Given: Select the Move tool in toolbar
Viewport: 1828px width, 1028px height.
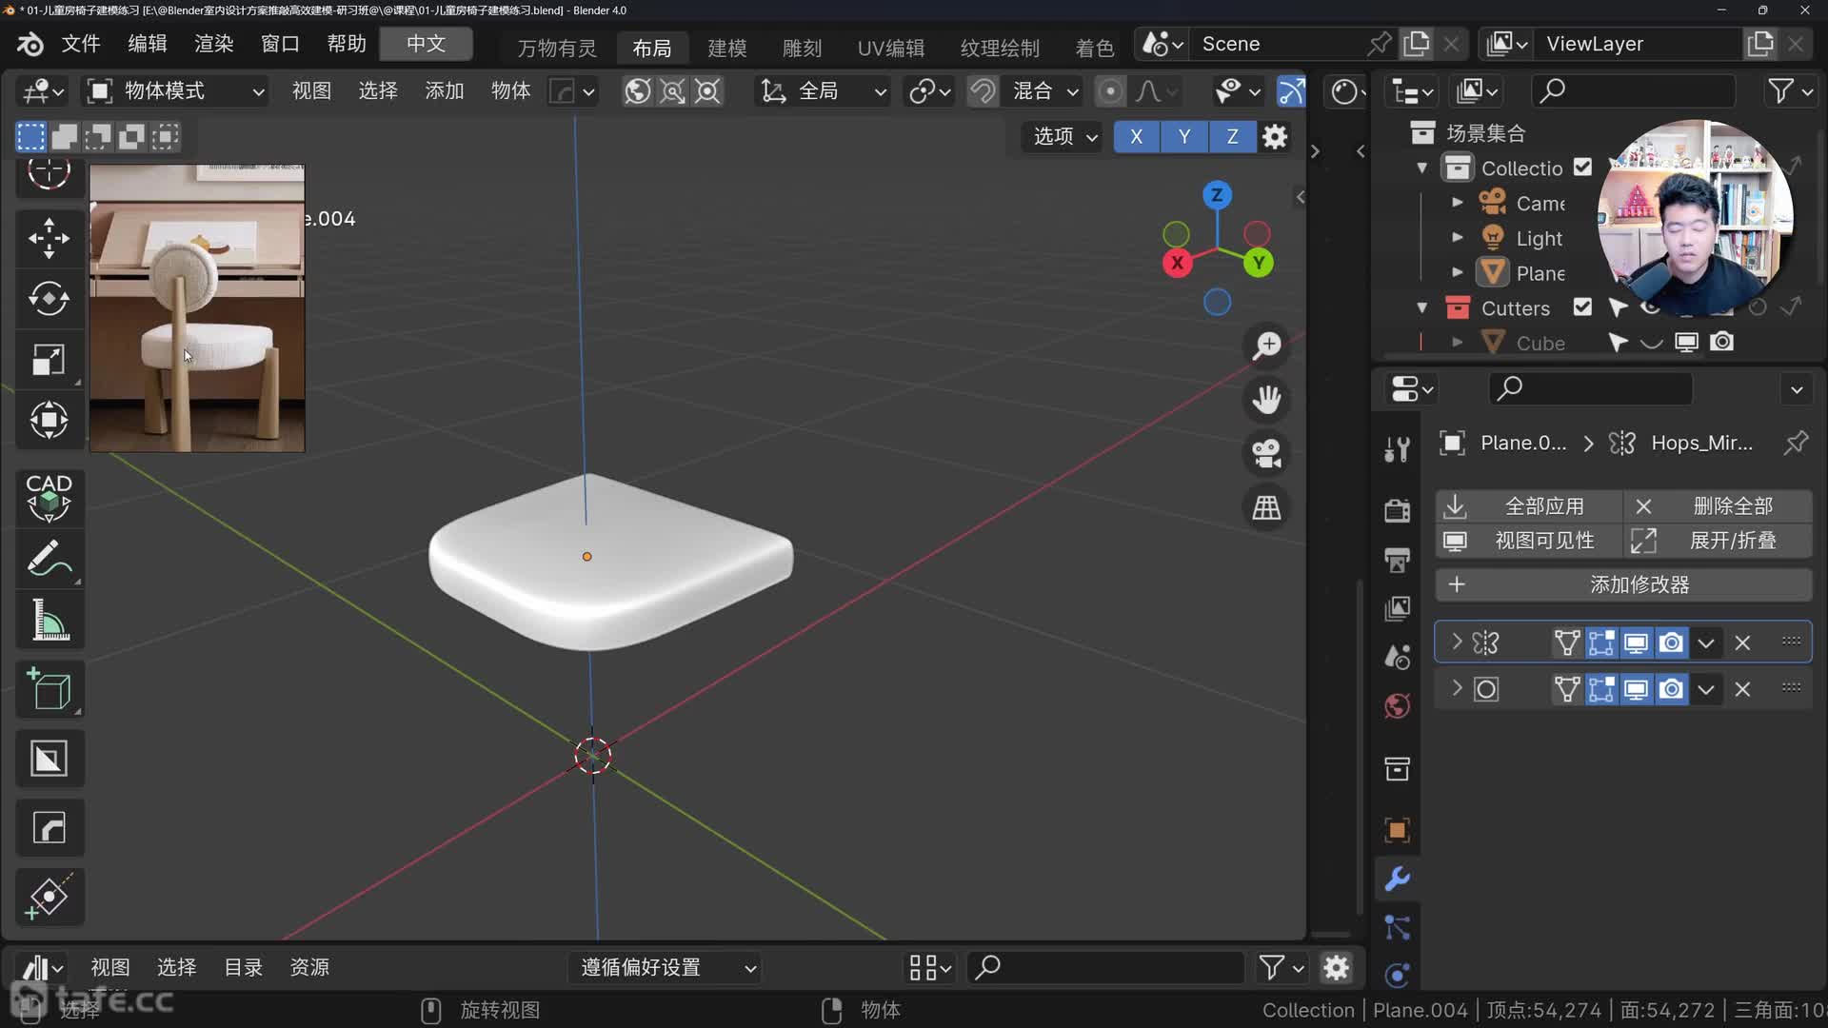Looking at the screenshot, I should pyautogui.click(x=49, y=238).
